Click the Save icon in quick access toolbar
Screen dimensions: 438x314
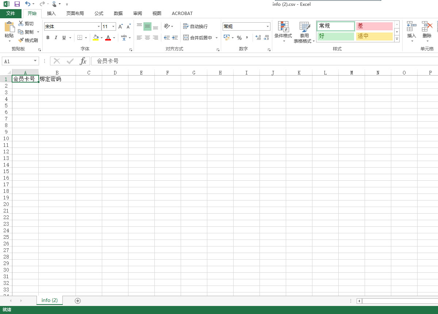tap(17, 4)
